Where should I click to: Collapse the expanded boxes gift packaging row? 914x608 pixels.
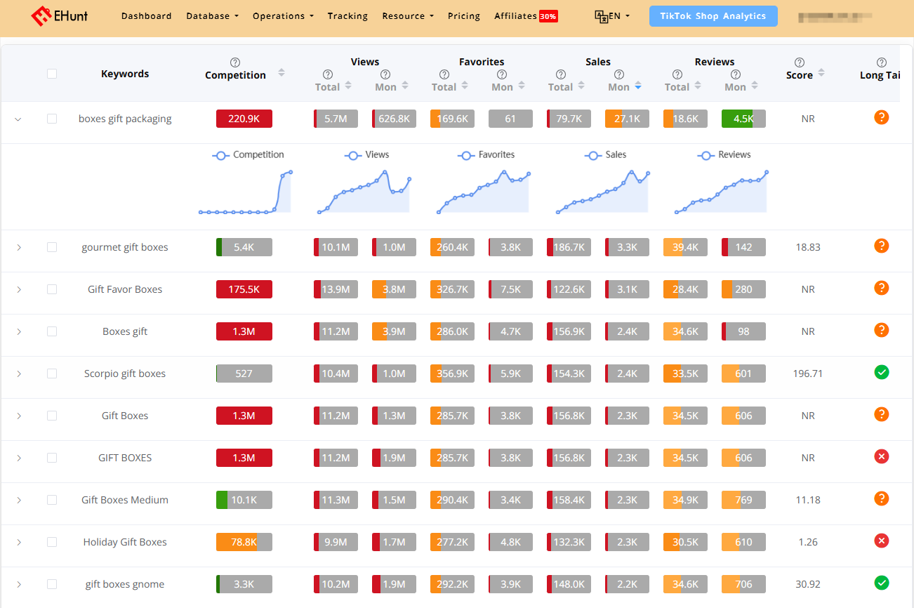pos(18,119)
